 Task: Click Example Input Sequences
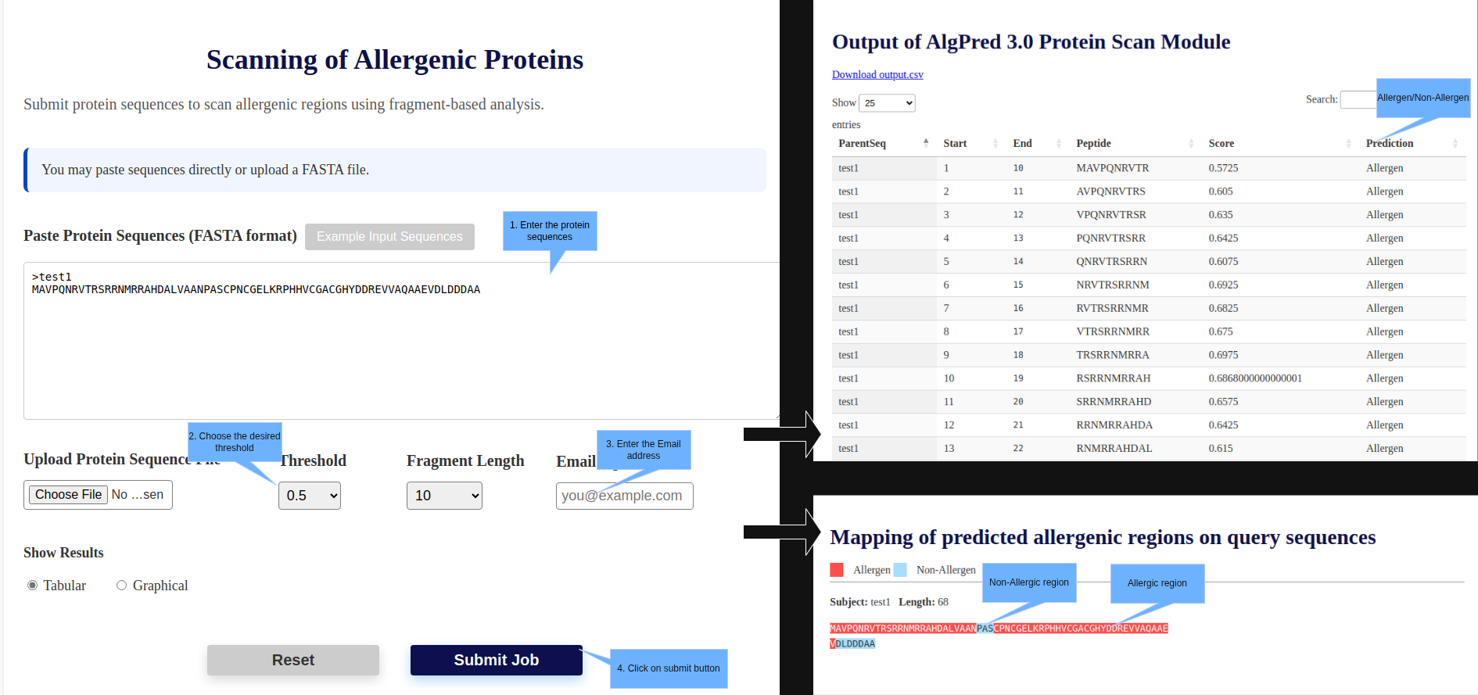click(x=389, y=236)
